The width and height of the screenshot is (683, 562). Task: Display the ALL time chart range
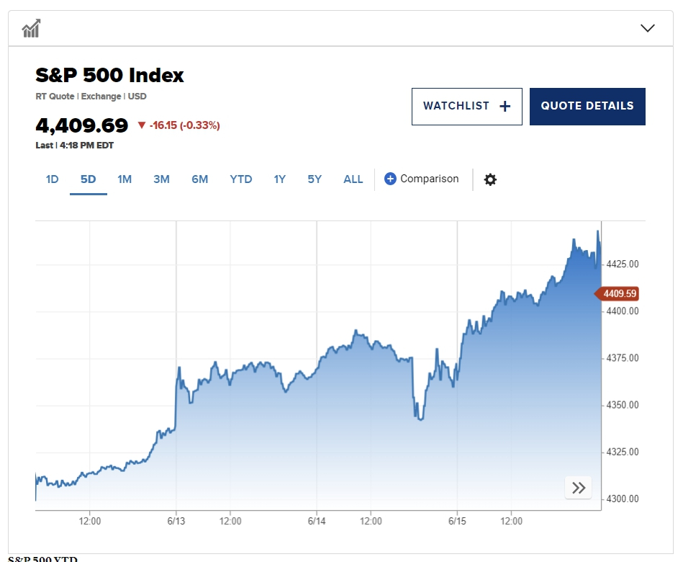(353, 179)
